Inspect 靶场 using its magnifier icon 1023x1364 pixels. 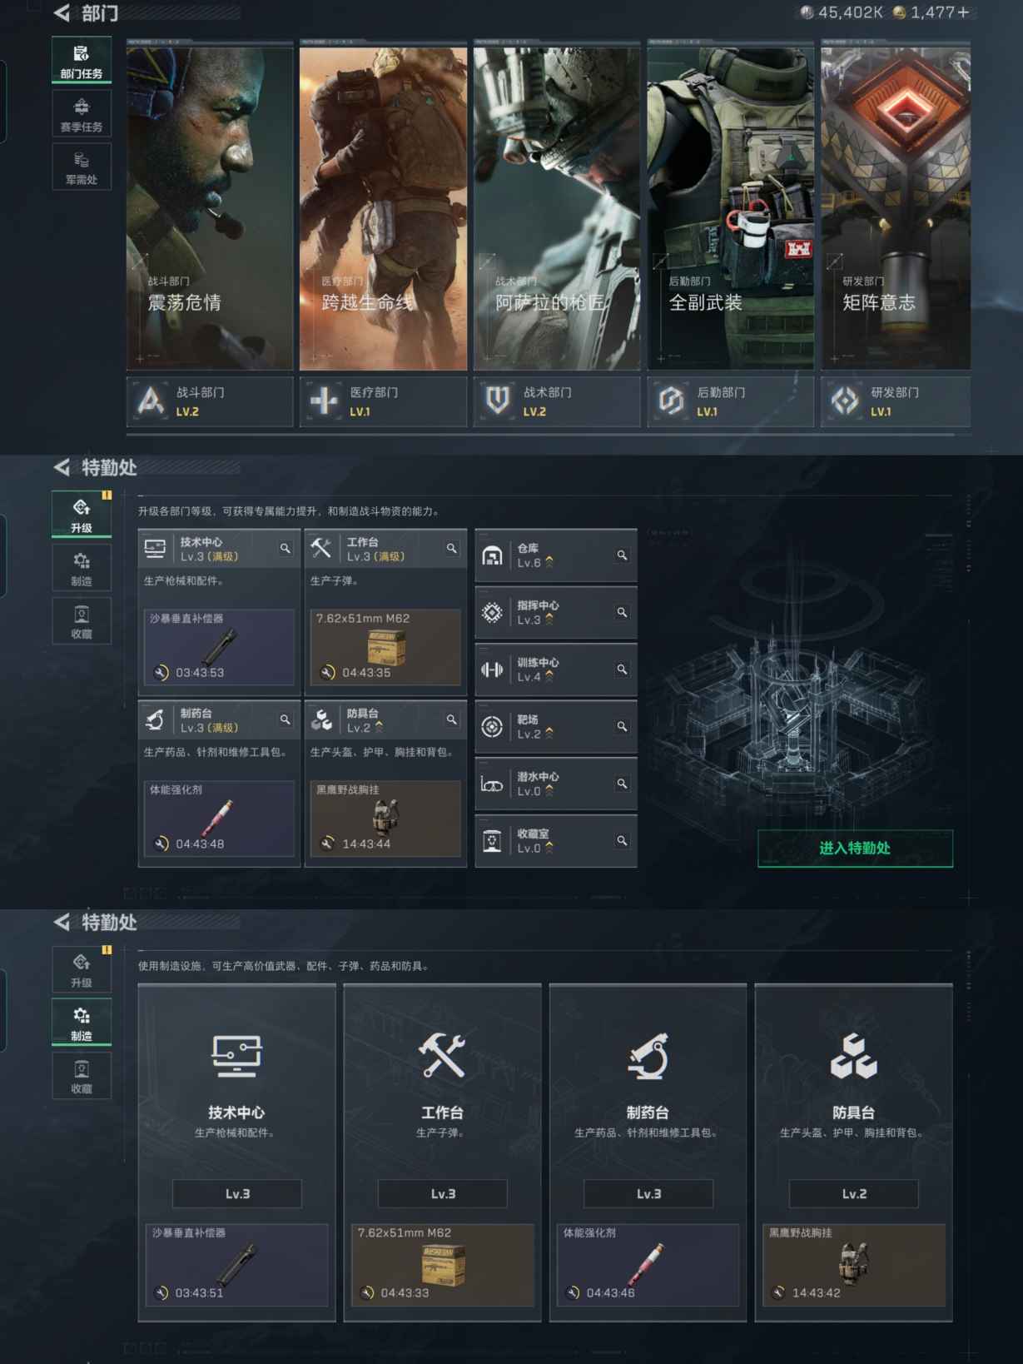pyautogui.click(x=622, y=727)
